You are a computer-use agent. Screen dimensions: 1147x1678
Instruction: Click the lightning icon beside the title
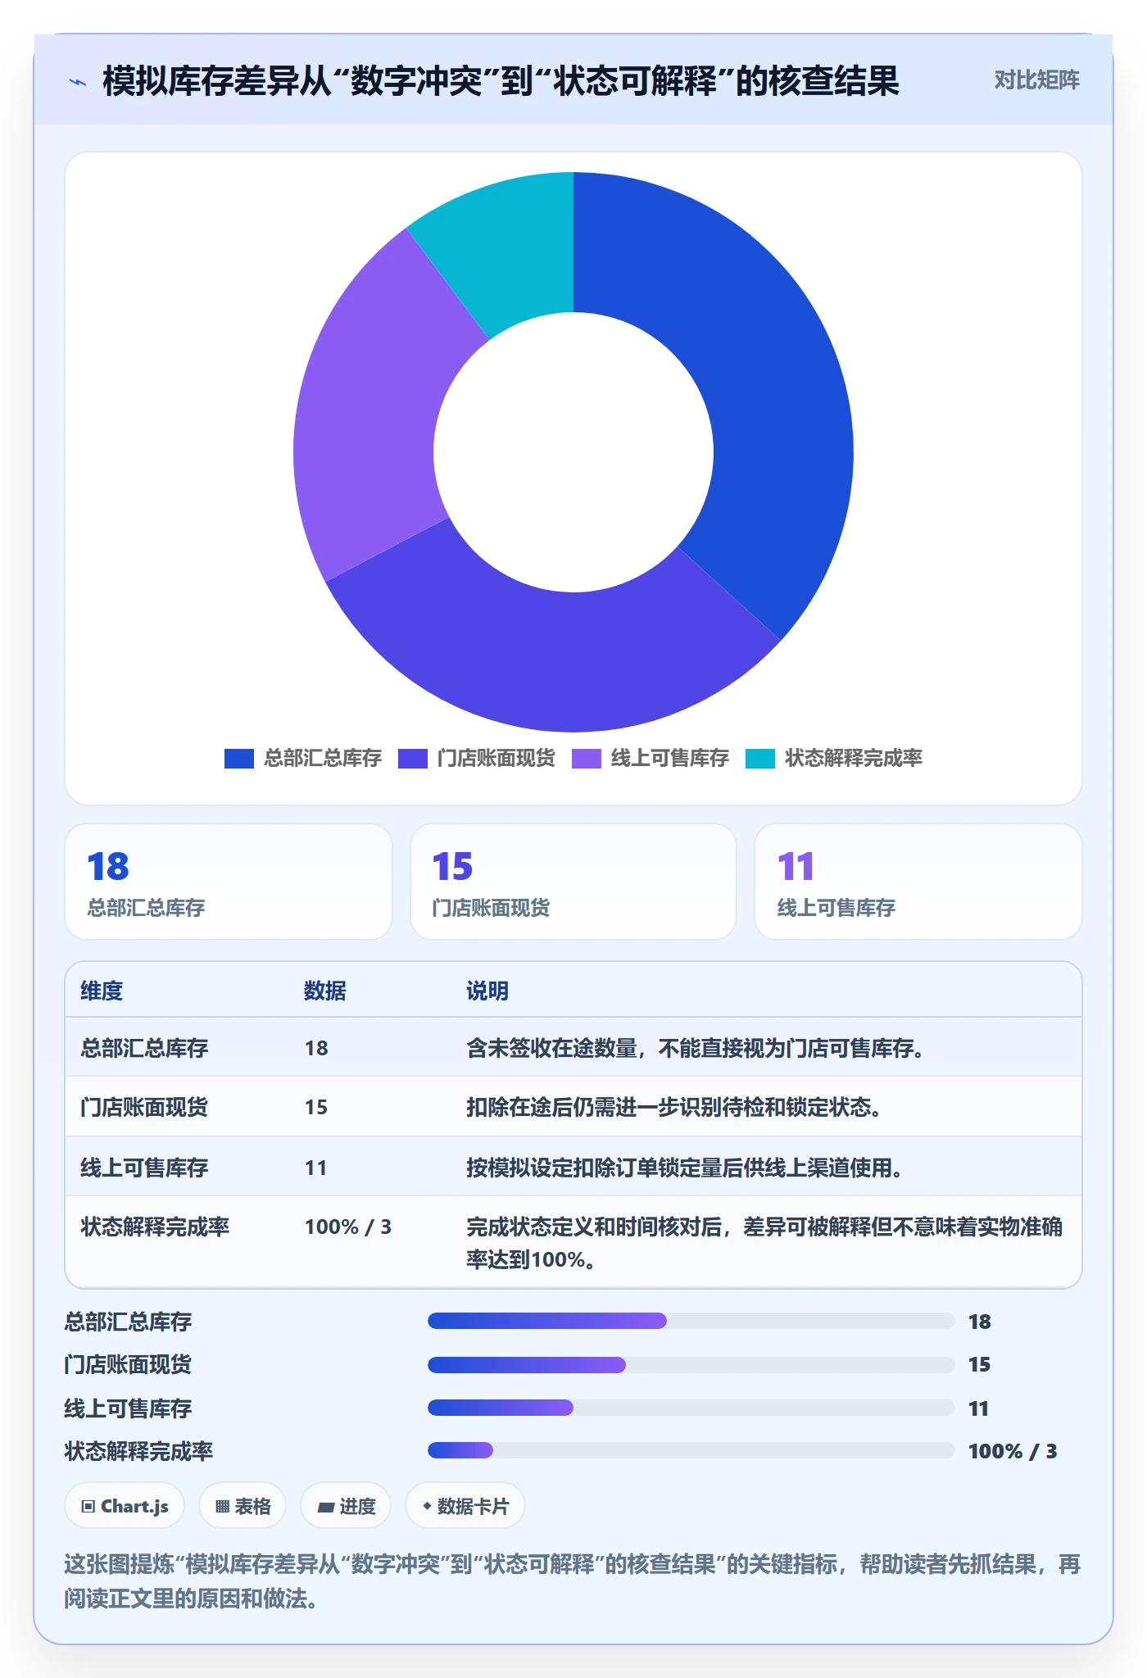(78, 82)
